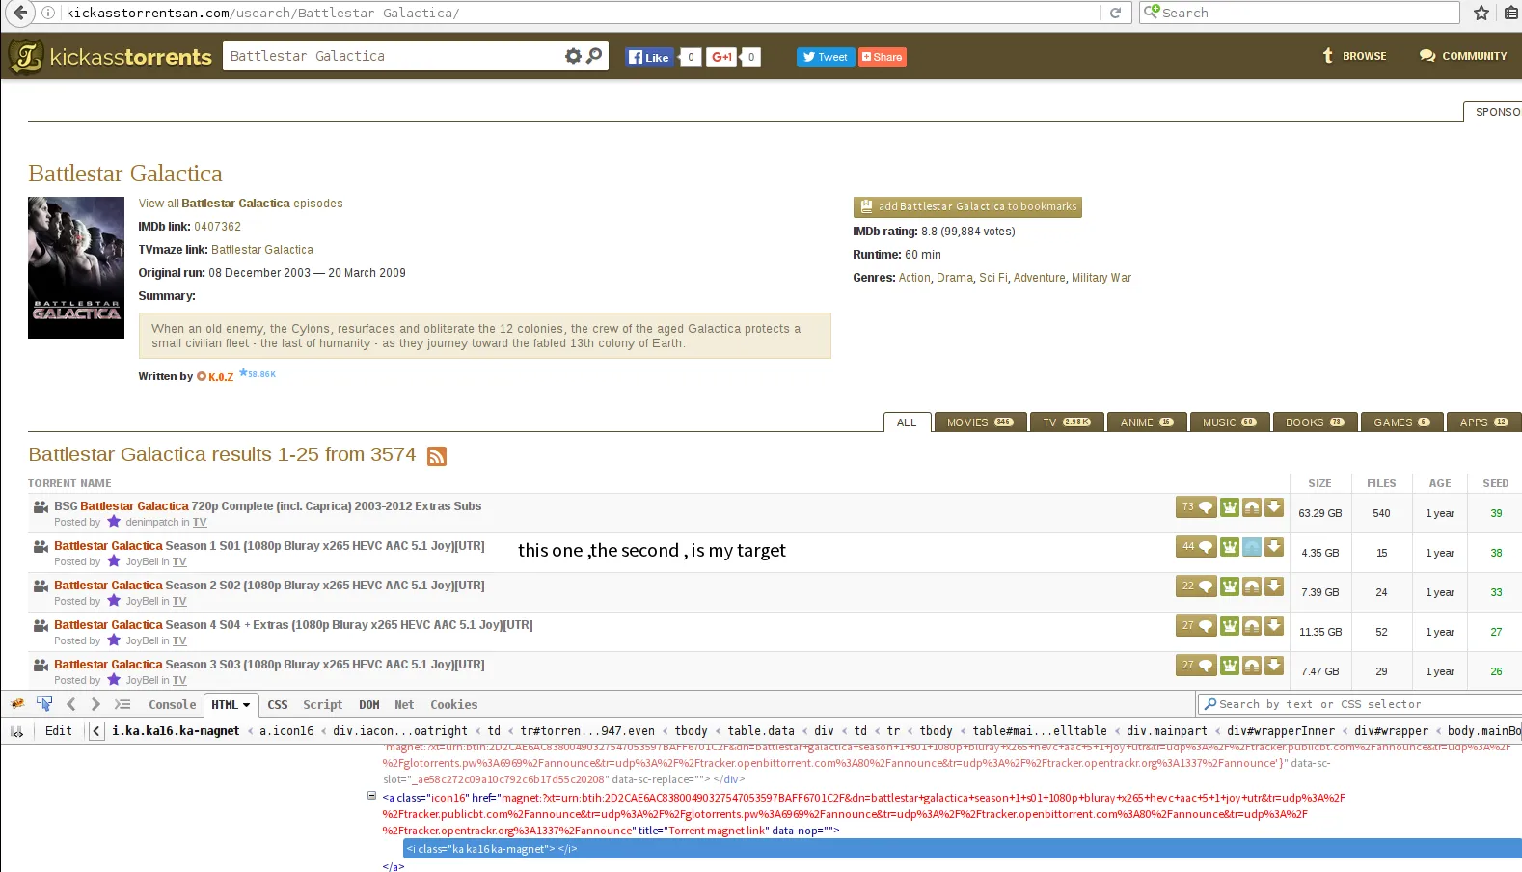Viewport: 1522px width, 872px height.
Task: Download the Season 2 S02 torrent file
Action: (x=1274, y=586)
